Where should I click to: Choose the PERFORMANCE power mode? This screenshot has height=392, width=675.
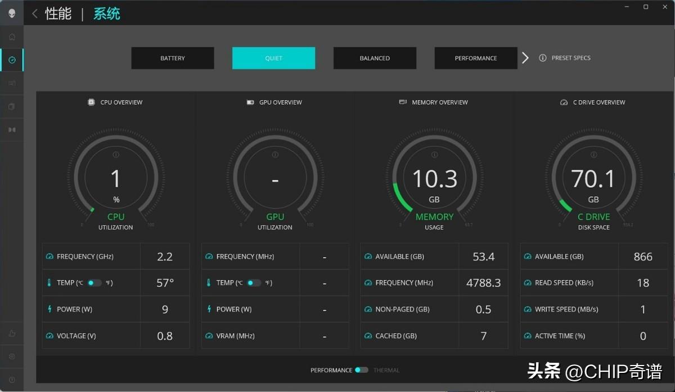pyautogui.click(x=476, y=58)
